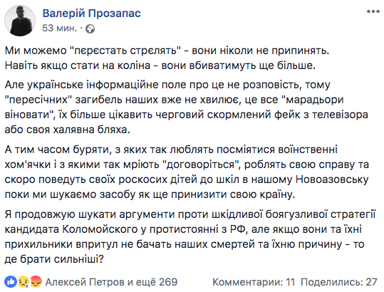
Task: Click final line 'де брати сильніші?'
Action: [54, 259]
